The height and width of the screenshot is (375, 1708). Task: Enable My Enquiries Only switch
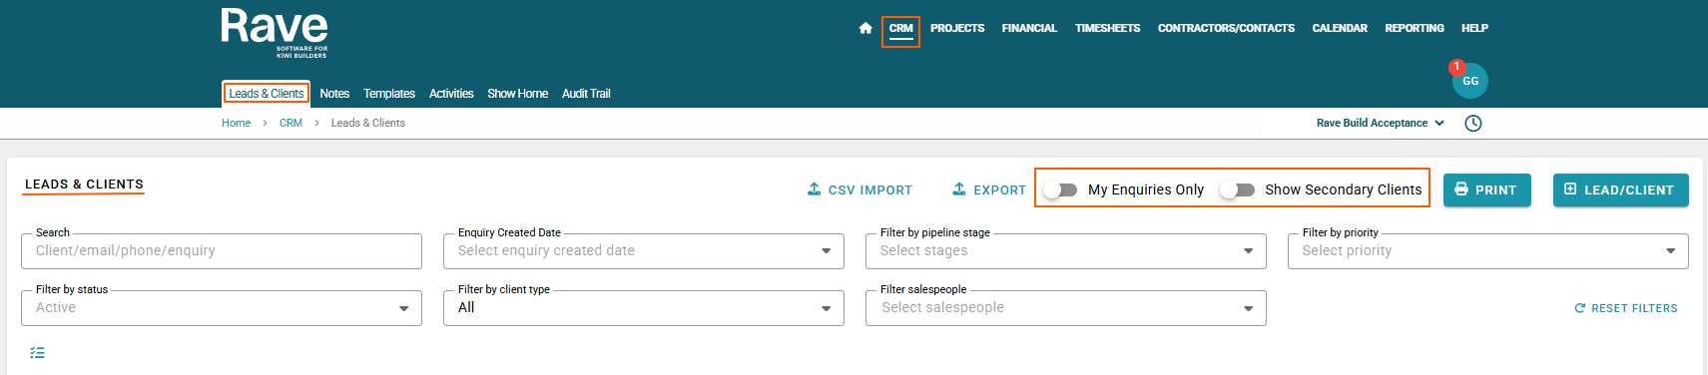coord(1061,189)
